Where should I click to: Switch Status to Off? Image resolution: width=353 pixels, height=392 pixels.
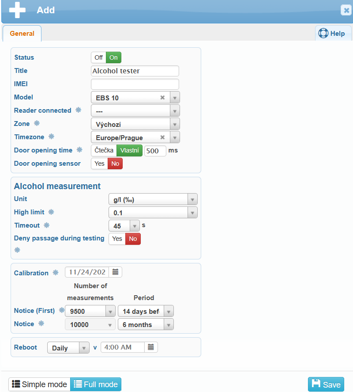point(98,57)
